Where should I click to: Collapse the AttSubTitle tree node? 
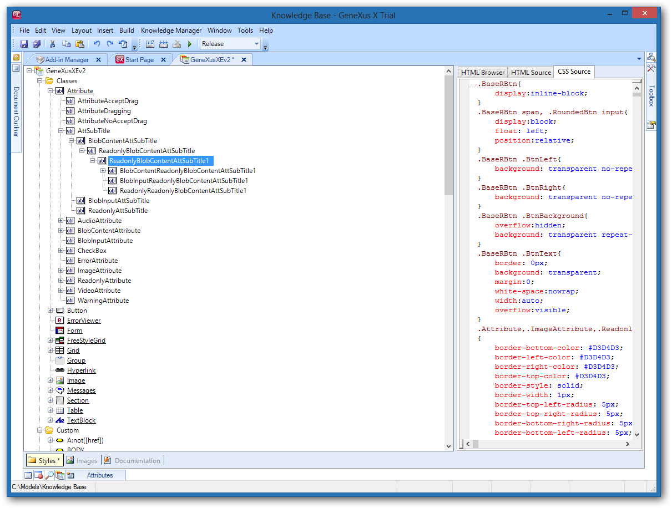point(61,131)
